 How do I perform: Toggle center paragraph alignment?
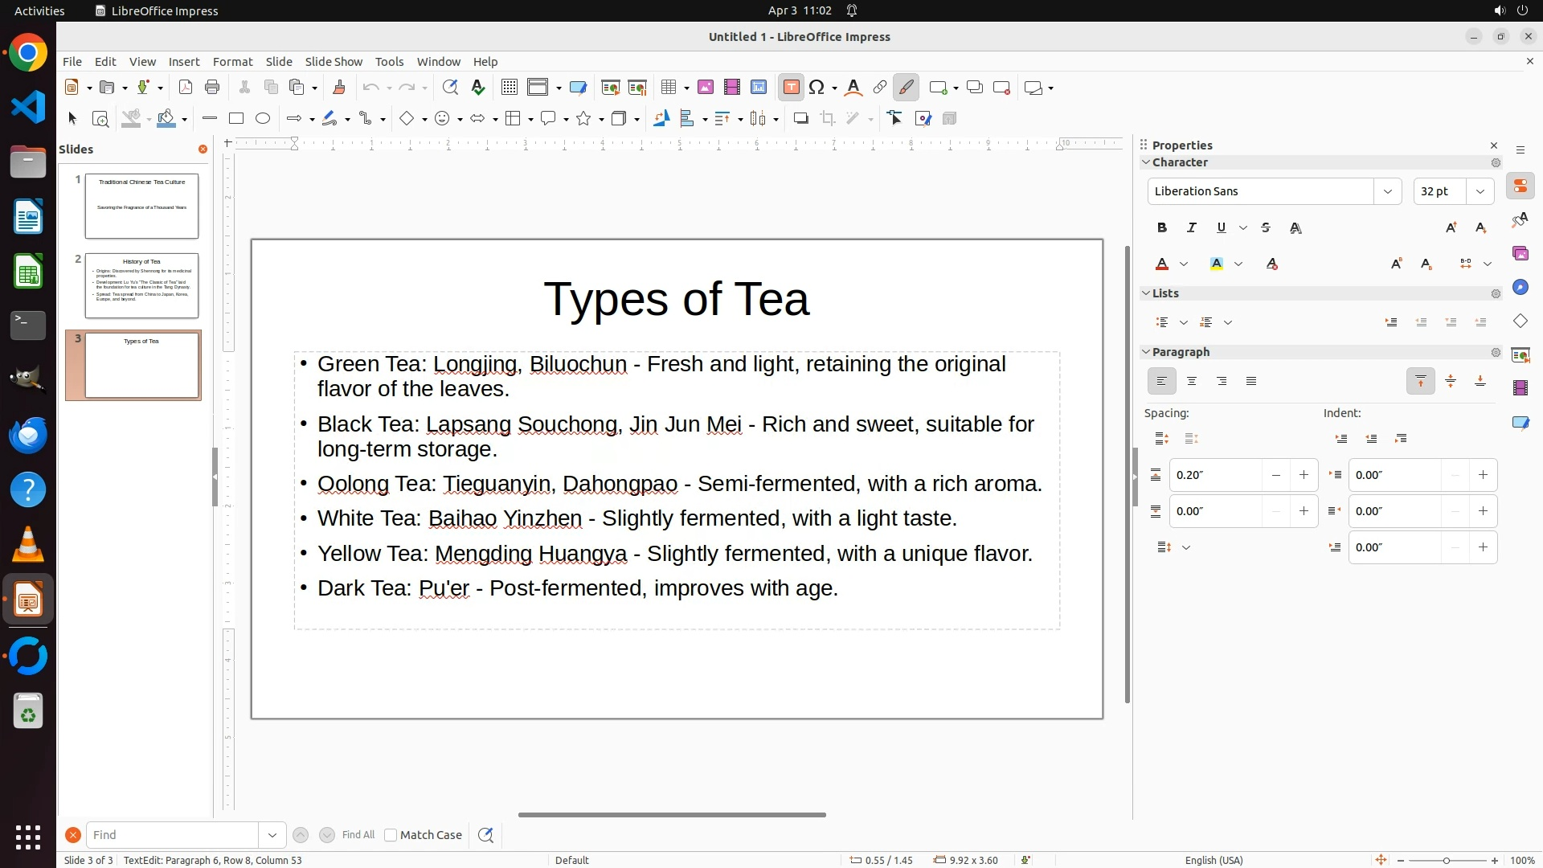coord(1192,382)
